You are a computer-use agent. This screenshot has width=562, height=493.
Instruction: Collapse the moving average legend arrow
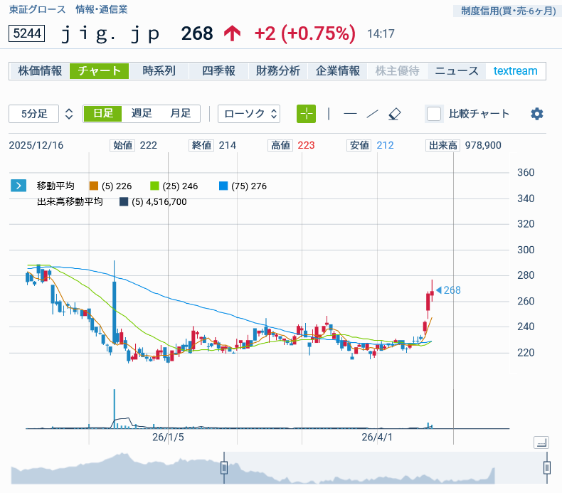pos(18,186)
